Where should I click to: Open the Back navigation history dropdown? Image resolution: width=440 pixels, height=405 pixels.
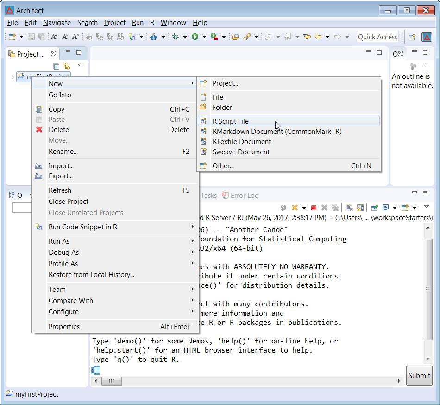coord(327,37)
